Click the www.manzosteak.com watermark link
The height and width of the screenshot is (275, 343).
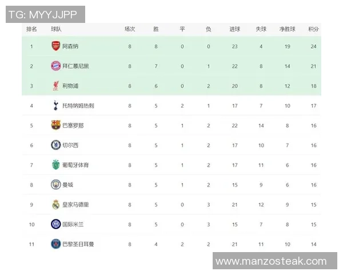(274, 261)
